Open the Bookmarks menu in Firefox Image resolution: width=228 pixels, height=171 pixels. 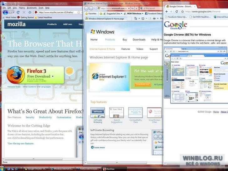pyautogui.click(x=32, y=8)
